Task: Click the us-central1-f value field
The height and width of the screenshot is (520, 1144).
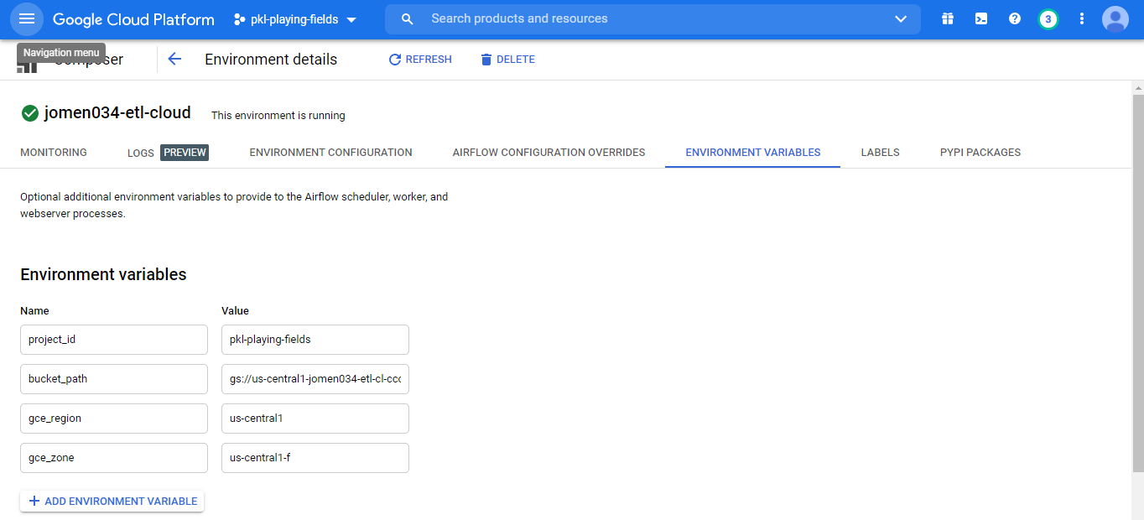Action: (315, 458)
